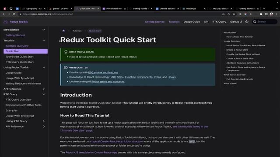Click the site info lock icon
The height and width of the screenshot is (157, 280).
(x=21, y=14)
